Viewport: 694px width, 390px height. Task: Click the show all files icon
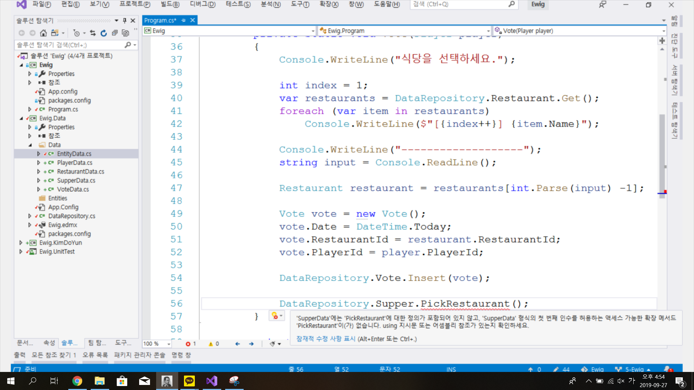pyautogui.click(x=125, y=33)
